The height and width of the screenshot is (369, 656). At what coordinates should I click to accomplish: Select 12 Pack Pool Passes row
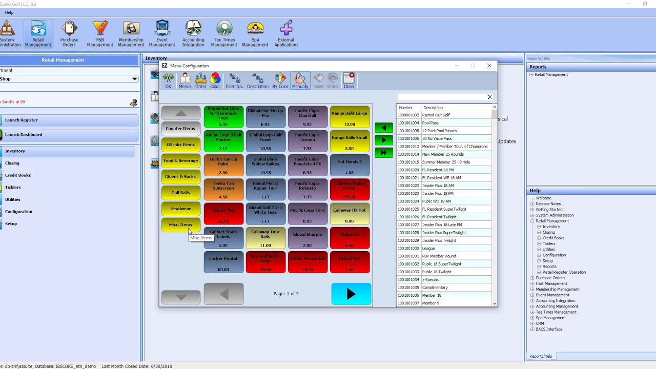[x=444, y=131]
